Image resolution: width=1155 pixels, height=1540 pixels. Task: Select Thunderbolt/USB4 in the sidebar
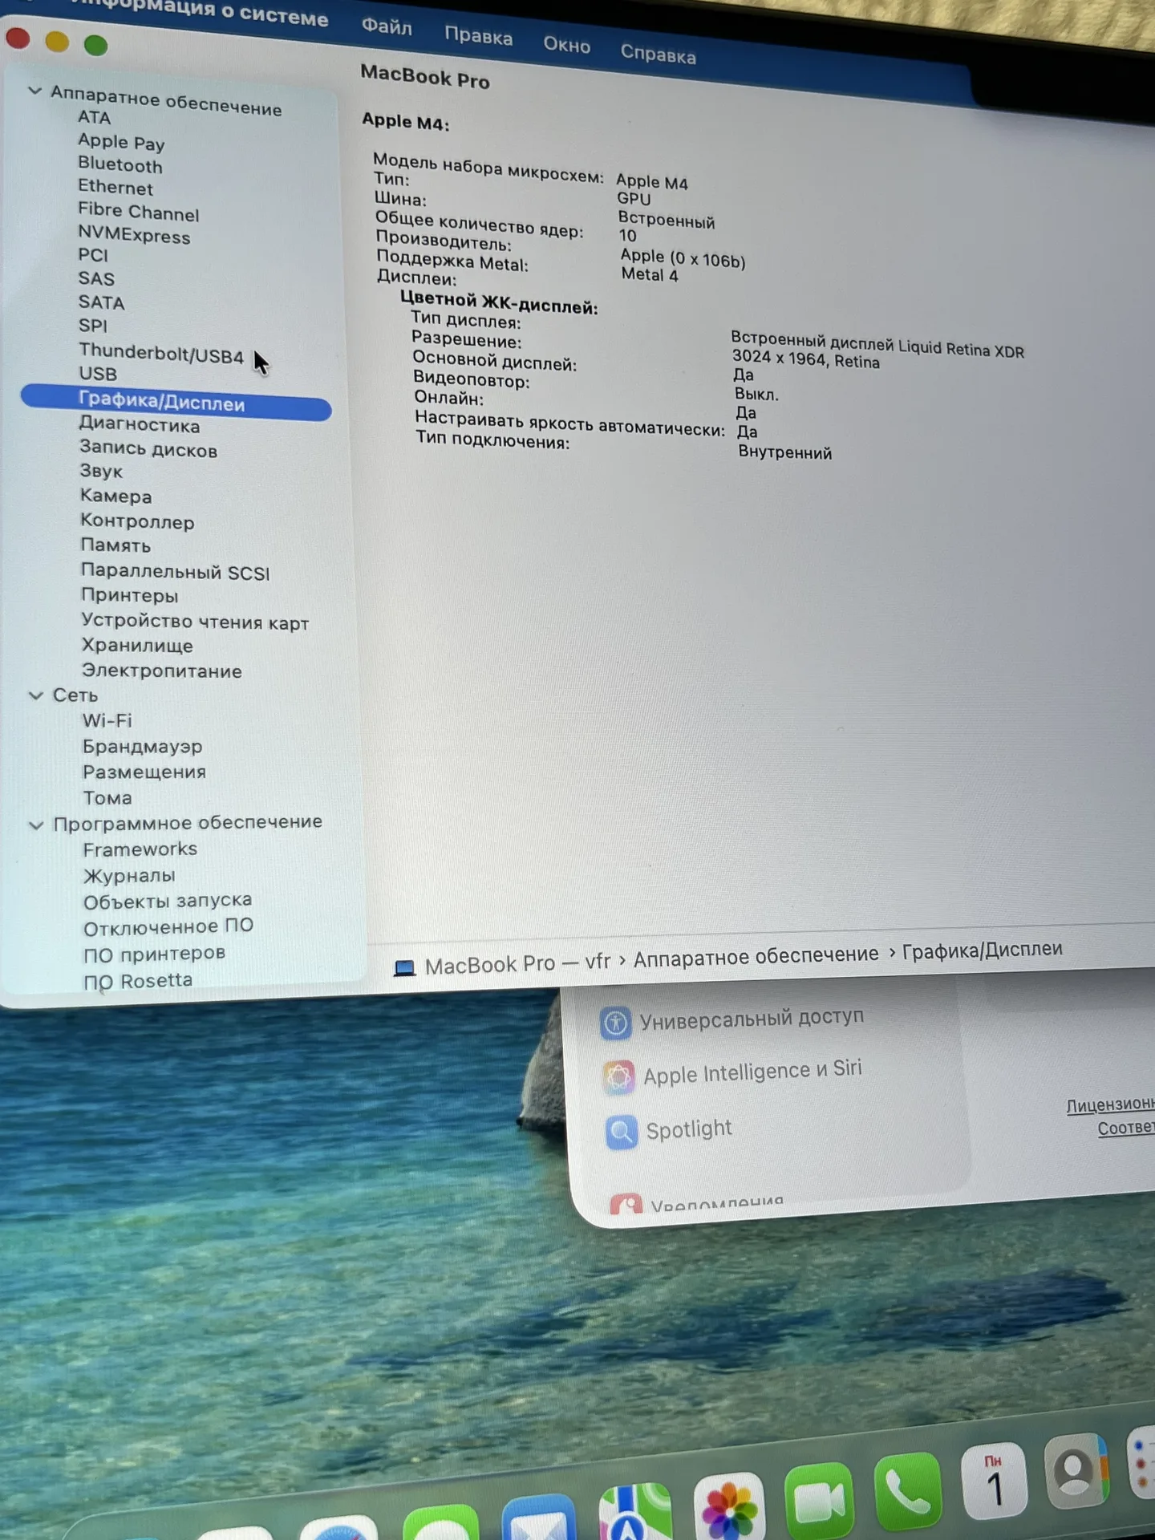pyautogui.click(x=161, y=353)
